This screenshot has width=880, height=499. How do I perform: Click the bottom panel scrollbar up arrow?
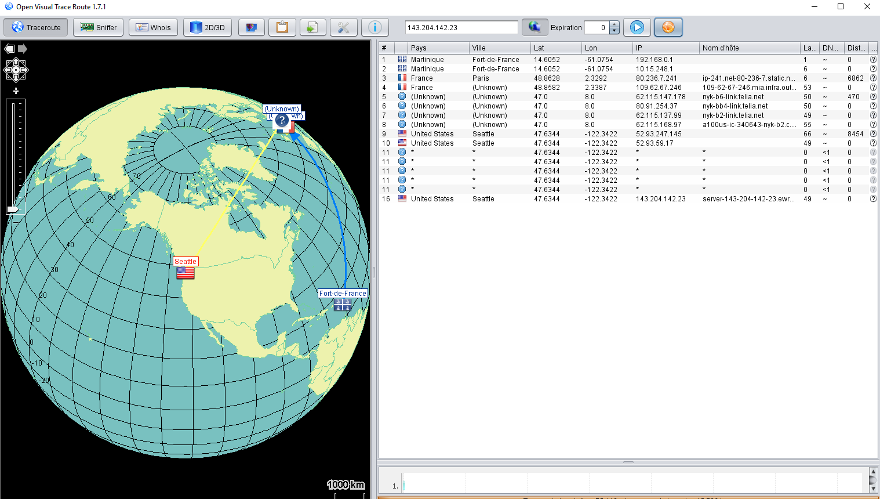[x=873, y=472]
